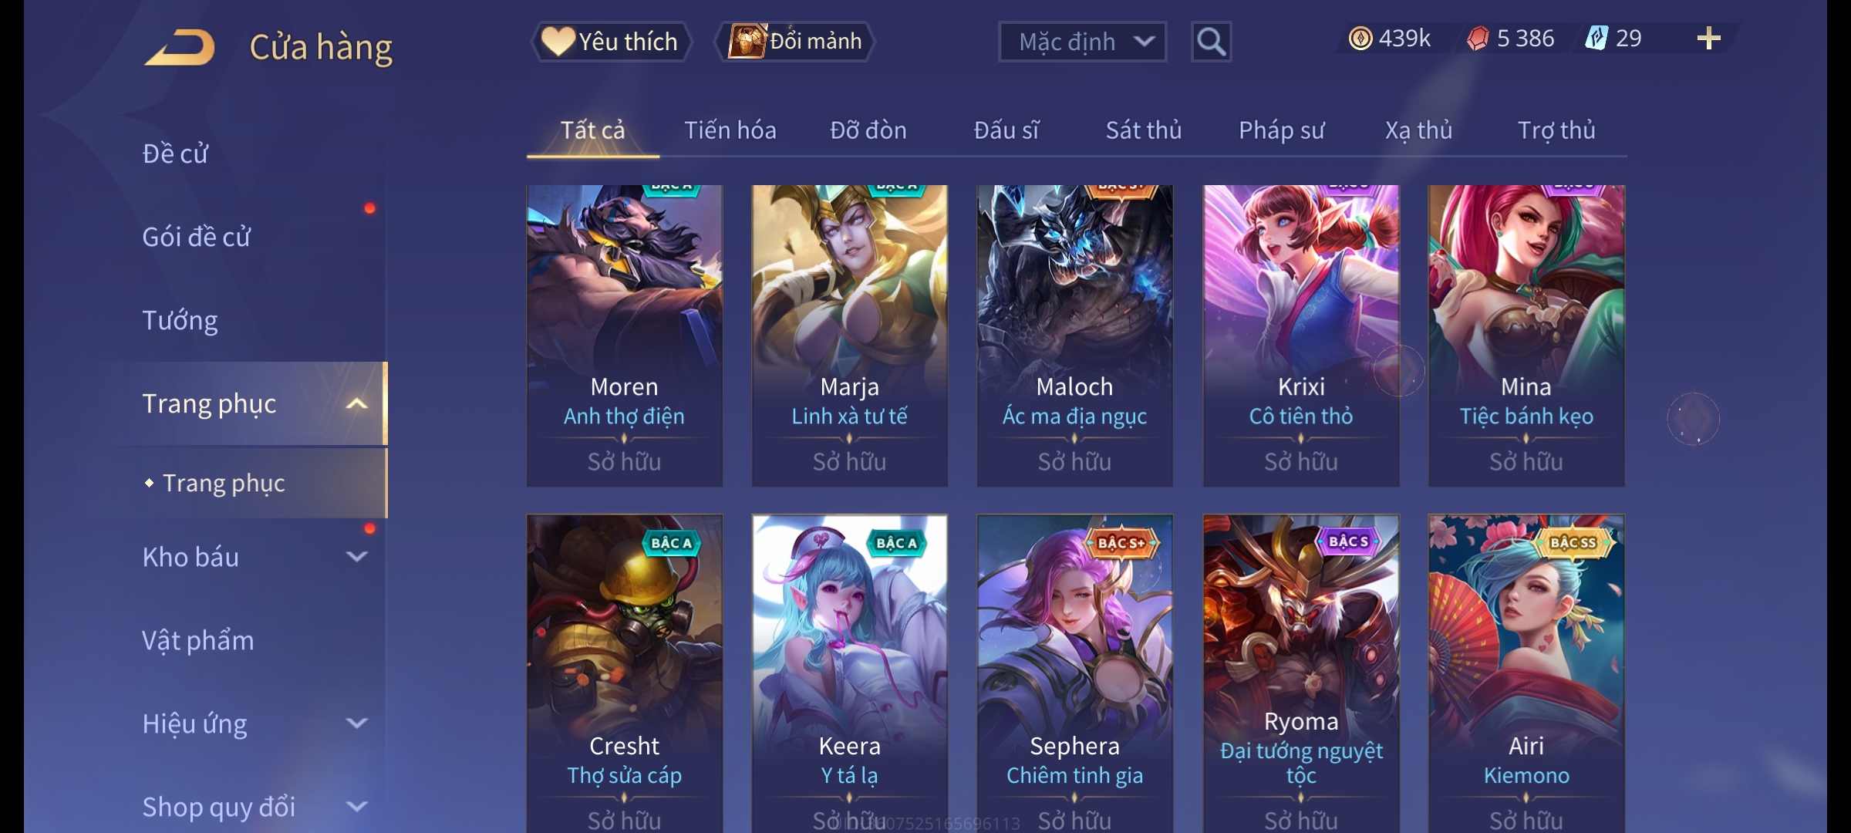Collapse the Trang phục sidebar section
Screen dimensions: 1851x833
tap(356, 403)
